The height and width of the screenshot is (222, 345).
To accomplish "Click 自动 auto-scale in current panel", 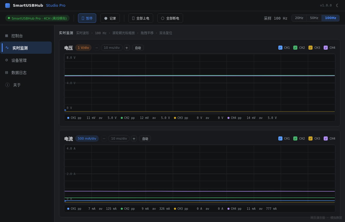I will 145,138.
